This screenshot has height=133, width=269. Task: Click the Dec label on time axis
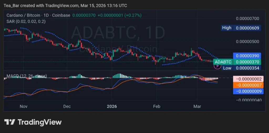coord(67,106)
